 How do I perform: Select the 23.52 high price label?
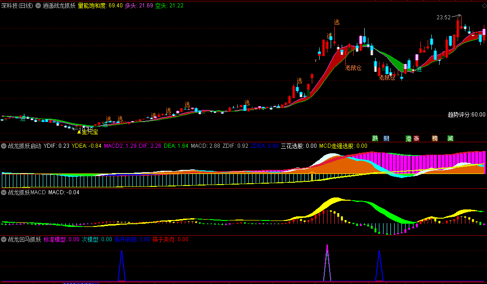click(443, 17)
